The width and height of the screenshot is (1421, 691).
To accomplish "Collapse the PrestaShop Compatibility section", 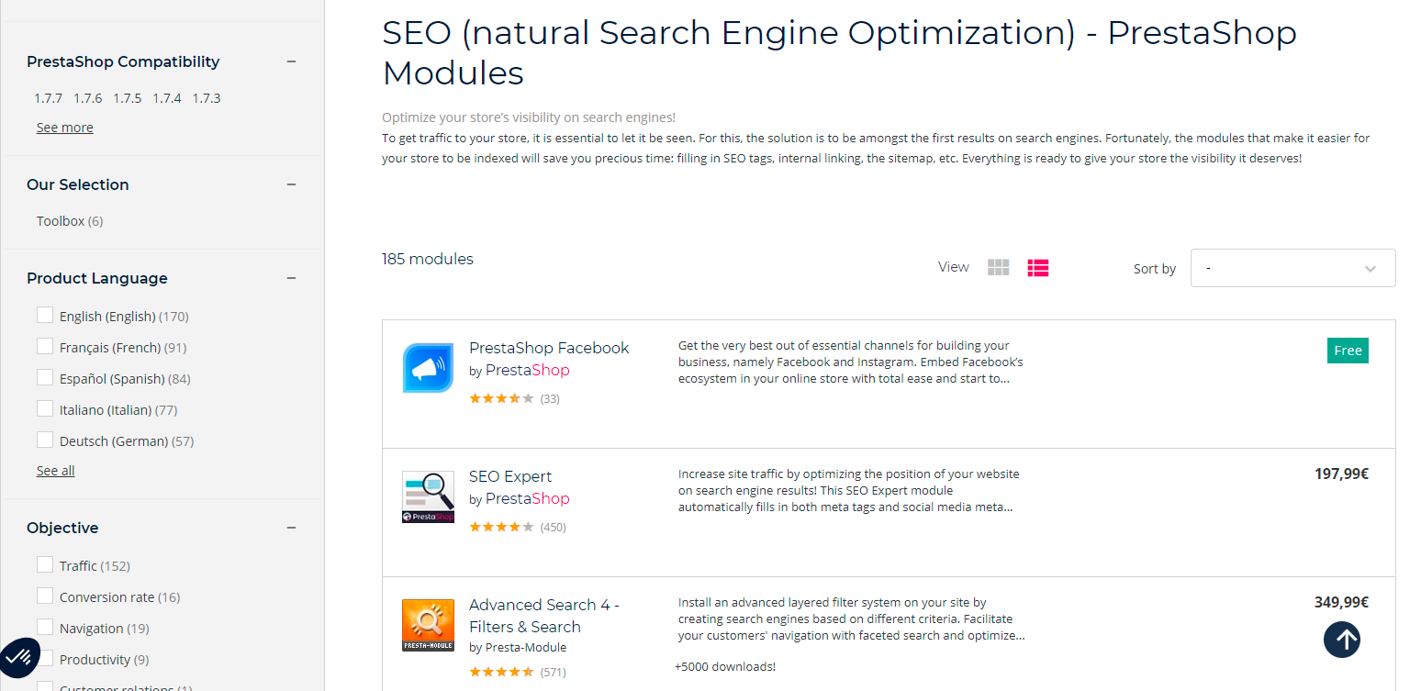I will pos(291,61).
